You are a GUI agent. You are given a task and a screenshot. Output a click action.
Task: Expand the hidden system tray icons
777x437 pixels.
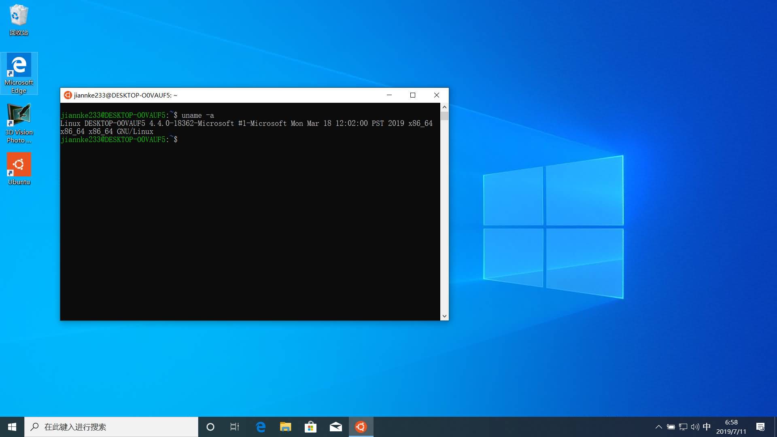tap(658, 427)
